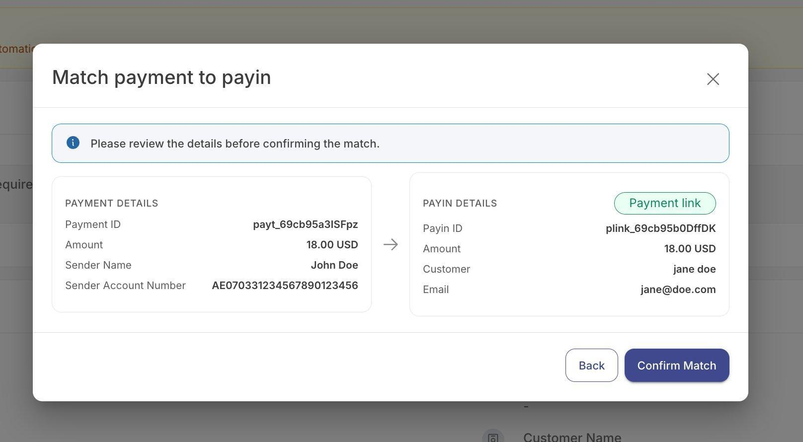Click the payin amount 18.00 USD
Image resolution: width=803 pixels, height=442 pixels.
[x=690, y=249]
